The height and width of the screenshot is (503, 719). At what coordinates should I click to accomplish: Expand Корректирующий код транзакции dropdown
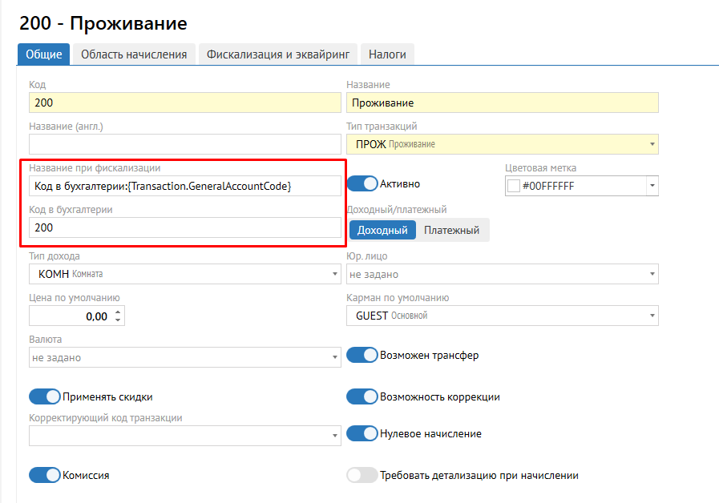click(x=185, y=435)
